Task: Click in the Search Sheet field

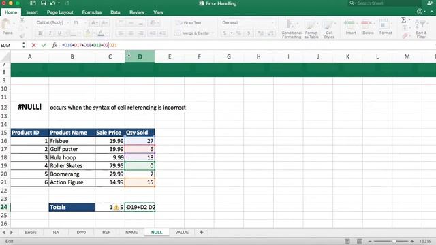Action: 384,3
